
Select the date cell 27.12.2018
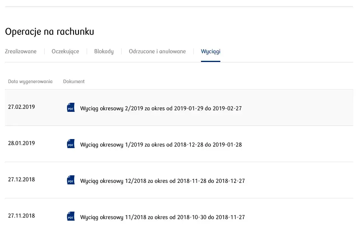click(x=21, y=179)
